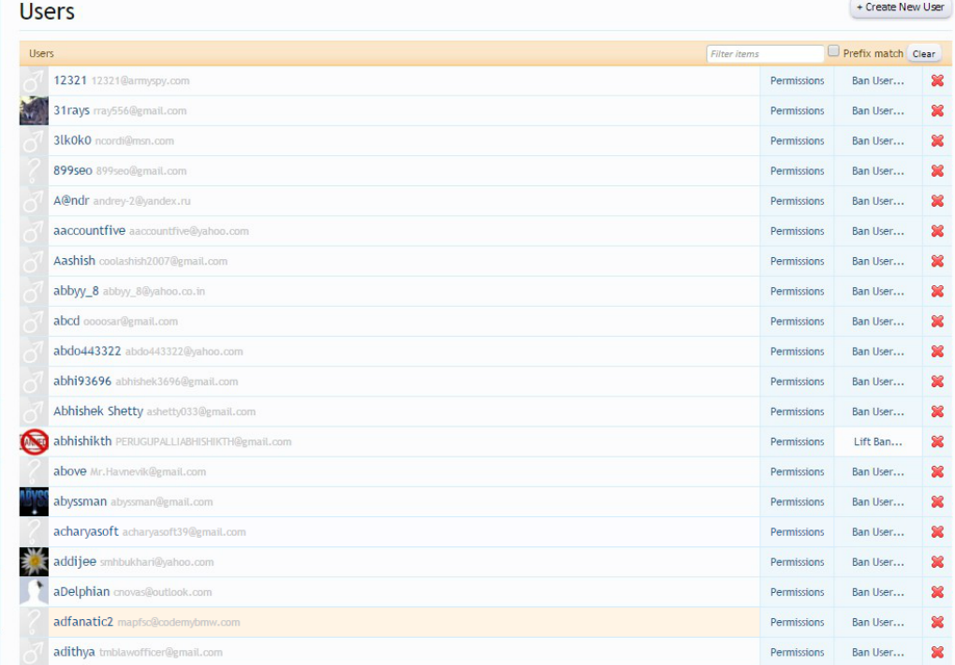The height and width of the screenshot is (665, 955).
Task: Ban User abcd
Action: [x=877, y=321]
